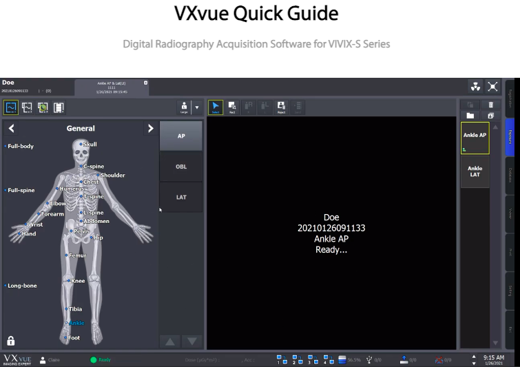Pick Knee on the skeleton map
Screen dimensions: 520x391
(76, 281)
